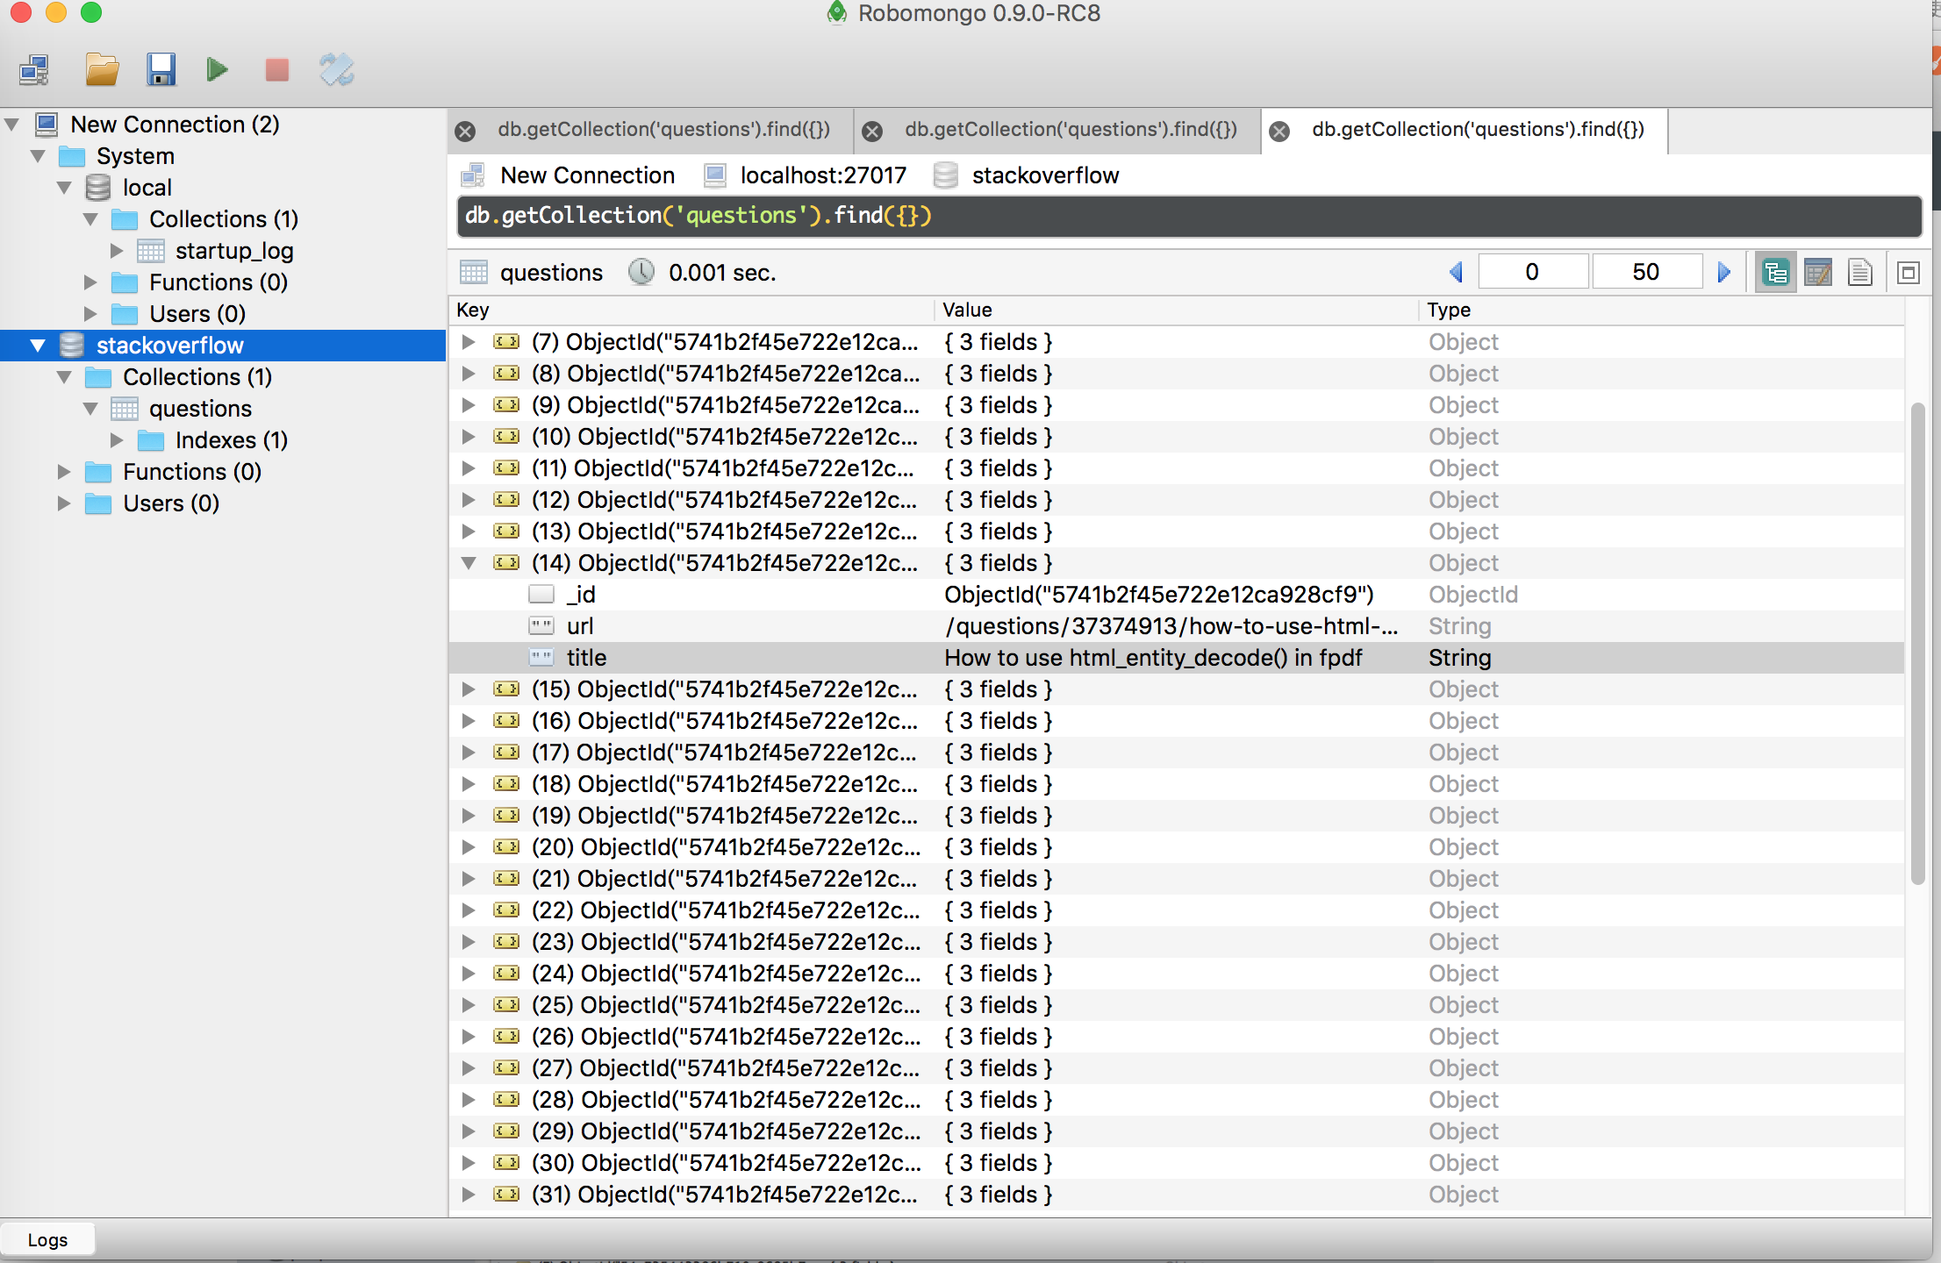The height and width of the screenshot is (1263, 1941).
Task: Switch results to text view mode
Action: point(1860,273)
